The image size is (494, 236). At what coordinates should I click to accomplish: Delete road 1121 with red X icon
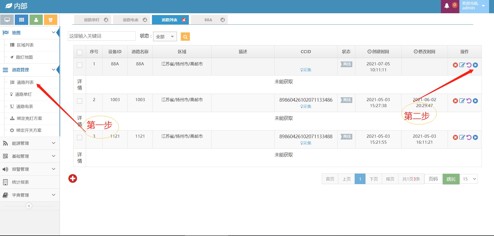click(x=455, y=137)
